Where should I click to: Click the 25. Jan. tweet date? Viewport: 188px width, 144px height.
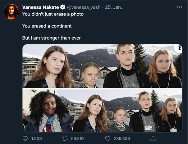114,7
